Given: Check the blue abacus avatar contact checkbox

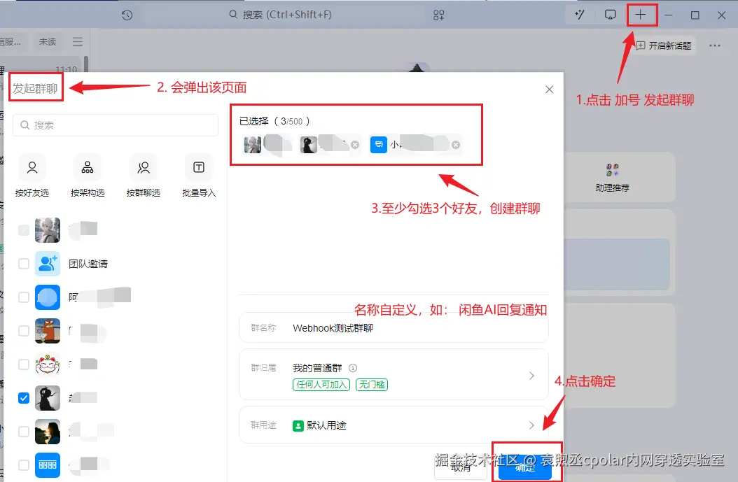Looking at the screenshot, I should 24,465.
